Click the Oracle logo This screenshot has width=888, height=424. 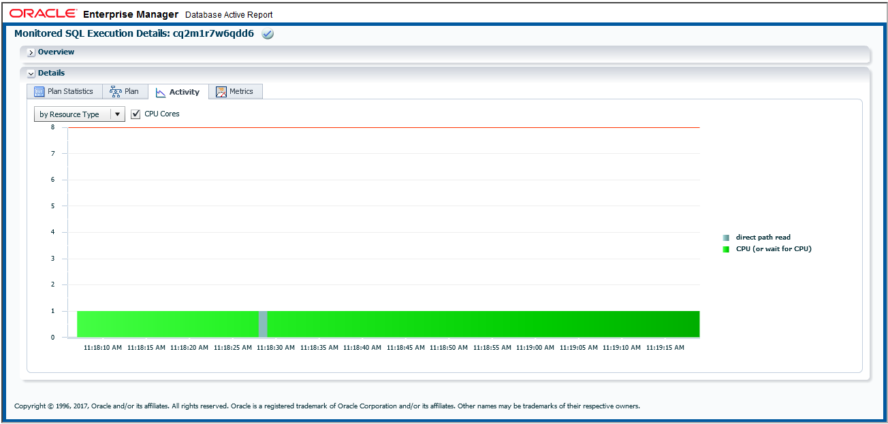click(x=43, y=14)
